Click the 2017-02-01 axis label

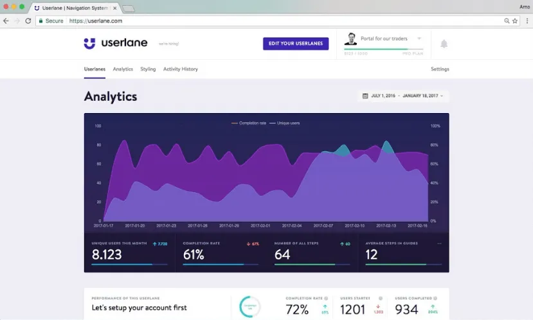(x=260, y=226)
